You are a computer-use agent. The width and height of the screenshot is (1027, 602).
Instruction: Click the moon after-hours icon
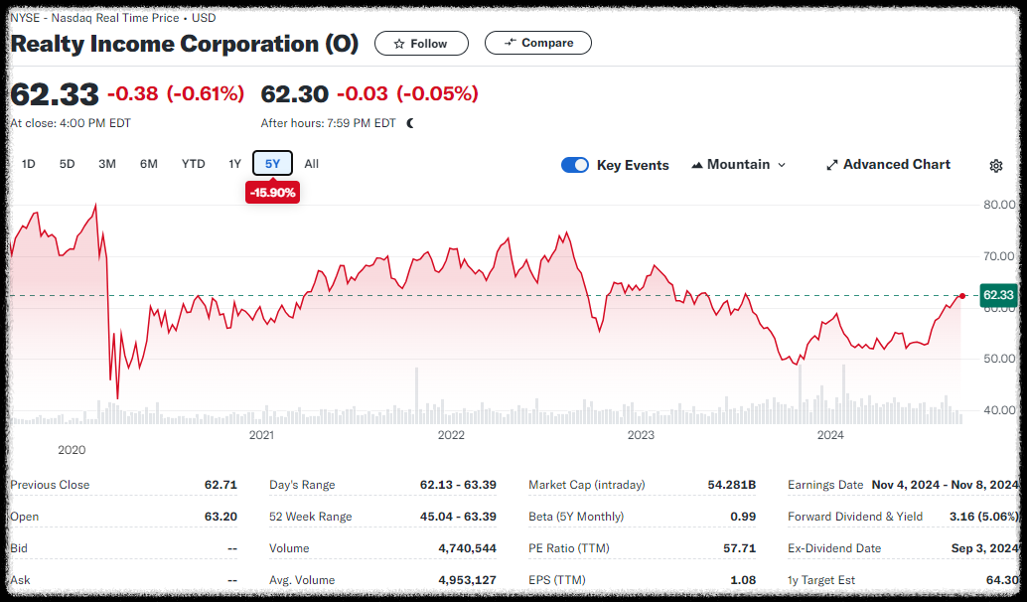(410, 123)
